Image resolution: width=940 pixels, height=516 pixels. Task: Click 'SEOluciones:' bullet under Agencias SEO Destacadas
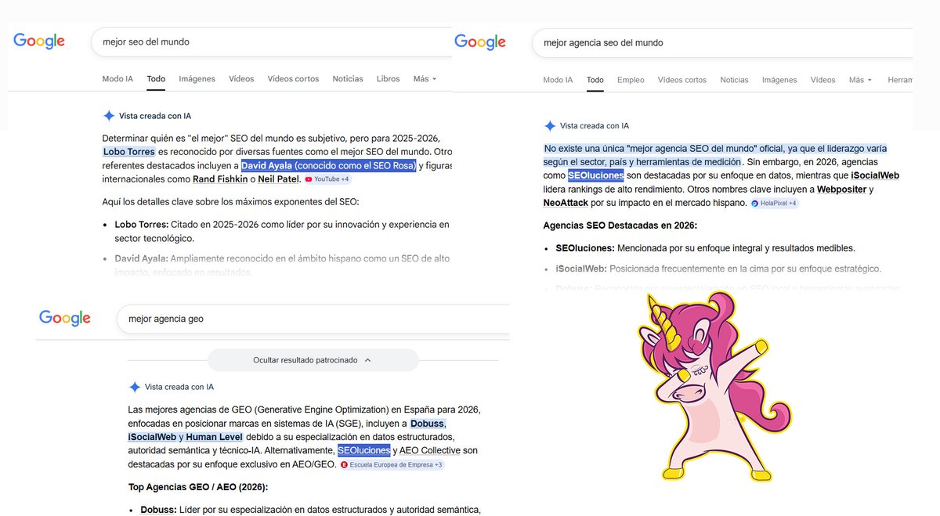[x=585, y=248]
